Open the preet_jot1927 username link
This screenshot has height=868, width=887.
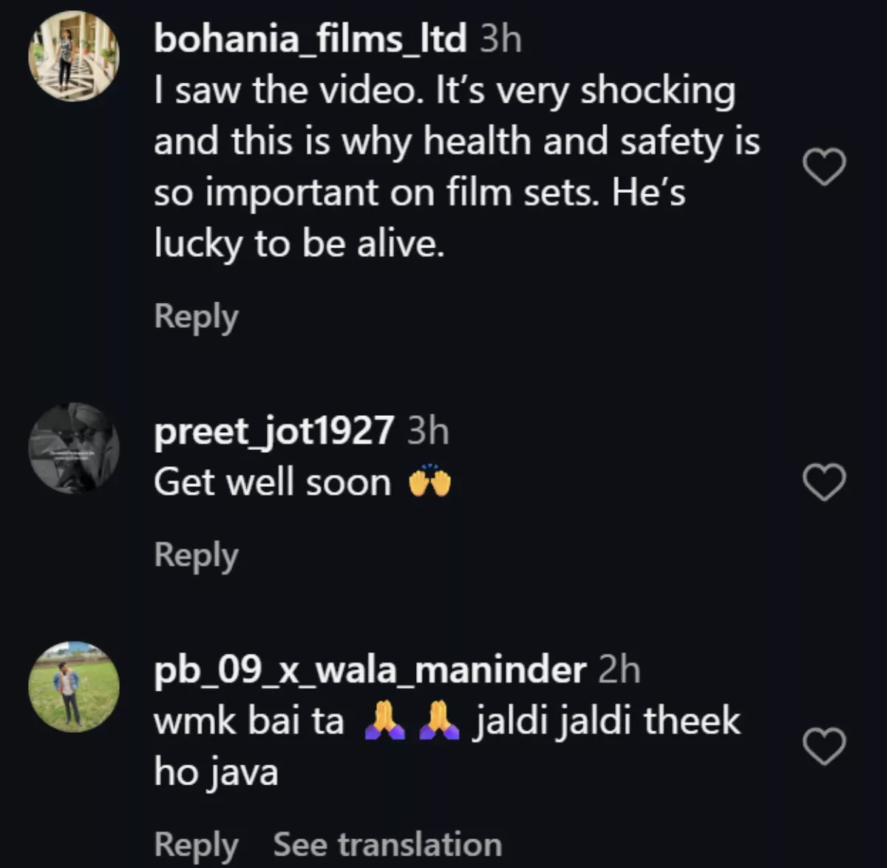click(x=272, y=431)
